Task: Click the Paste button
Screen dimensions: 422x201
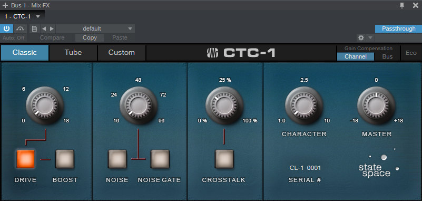Action: click(120, 38)
